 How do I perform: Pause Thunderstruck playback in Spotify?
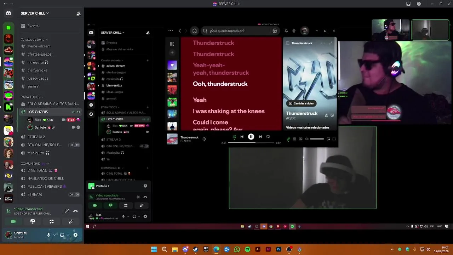(x=251, y=137)
